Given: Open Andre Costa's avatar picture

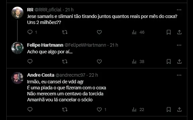Looking at the screenshot, I should [17, 78].
